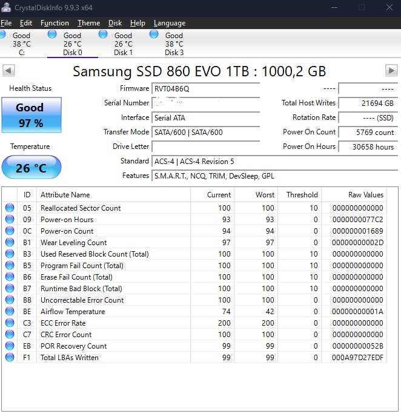Click status orb for Power-on Count row
This screenshot has height=414, width=401.
pyautogui.click(x=10, y=231)
